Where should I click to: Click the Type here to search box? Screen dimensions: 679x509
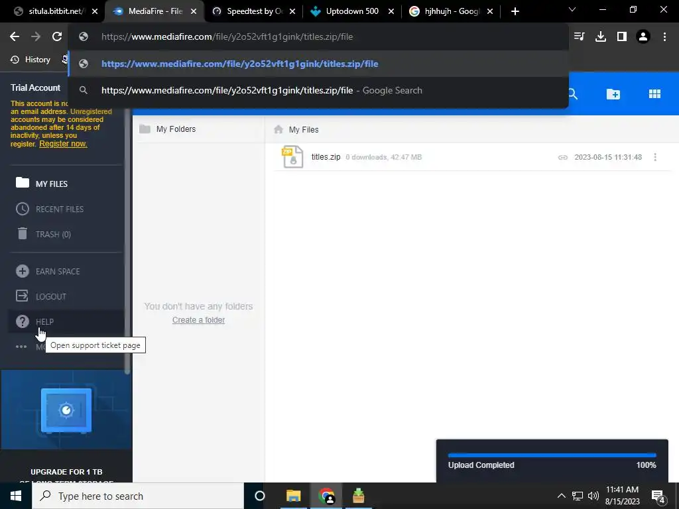pos(138,496)
